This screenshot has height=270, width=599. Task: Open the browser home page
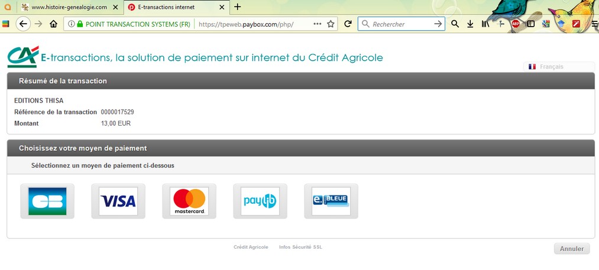pyautogui.click(x=53, y=24)
